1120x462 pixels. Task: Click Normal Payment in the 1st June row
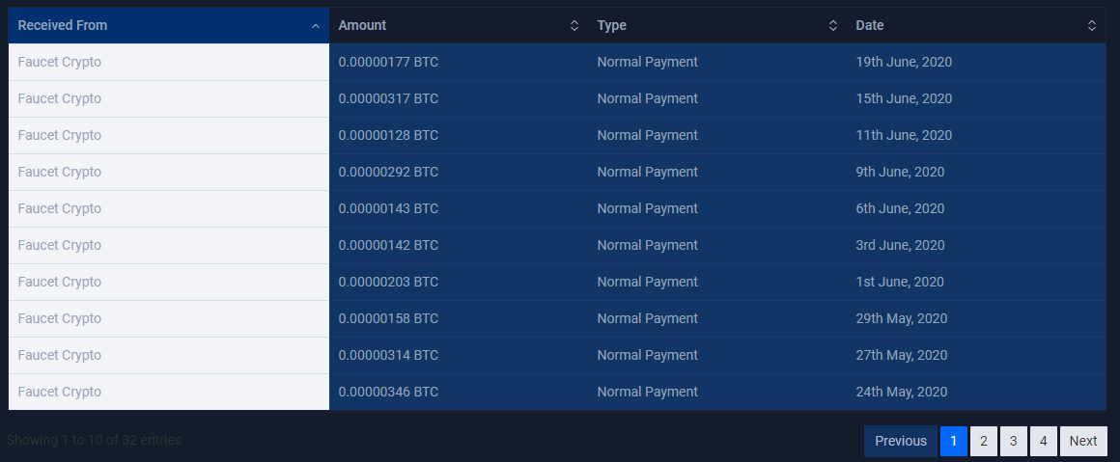click(x=647, y=282)
